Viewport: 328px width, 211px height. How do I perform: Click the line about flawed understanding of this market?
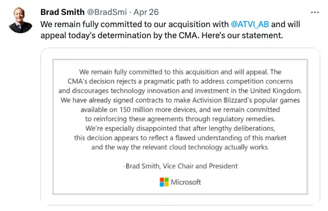180,138
